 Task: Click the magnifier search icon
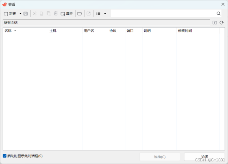(x=219, y=14)
